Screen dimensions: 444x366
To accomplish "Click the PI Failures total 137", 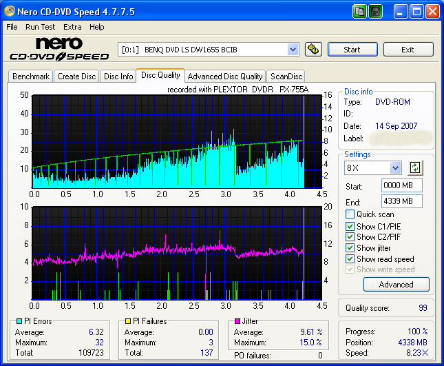I will coord(207,353).
